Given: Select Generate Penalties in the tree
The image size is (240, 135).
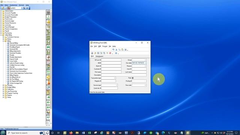Looking at the screenshot, I should tap(15, 53).
